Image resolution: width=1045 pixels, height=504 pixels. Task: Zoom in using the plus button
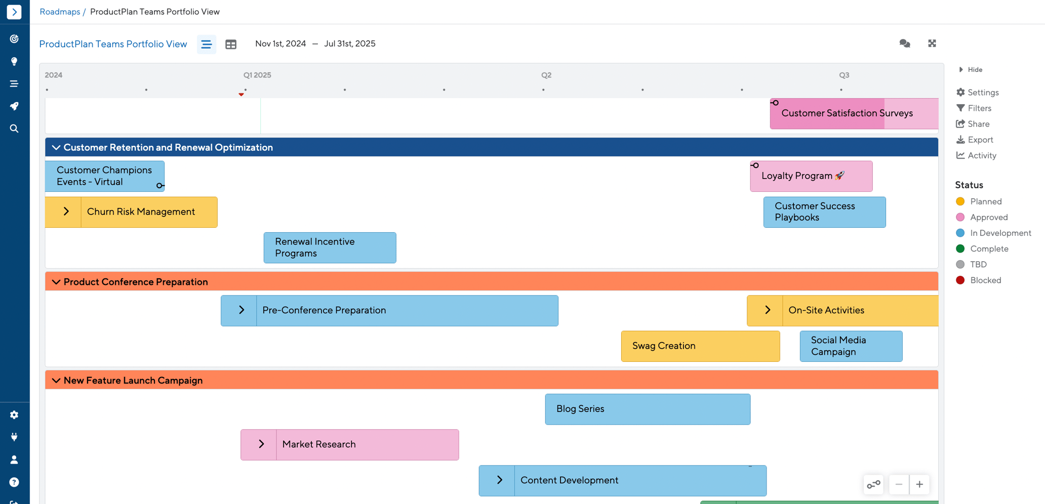[920, 484]
